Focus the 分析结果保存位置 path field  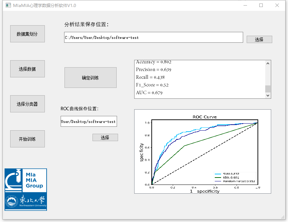pos(153,37)
